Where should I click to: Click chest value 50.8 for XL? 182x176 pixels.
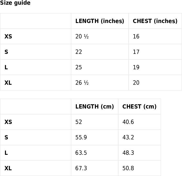(128, 168)
